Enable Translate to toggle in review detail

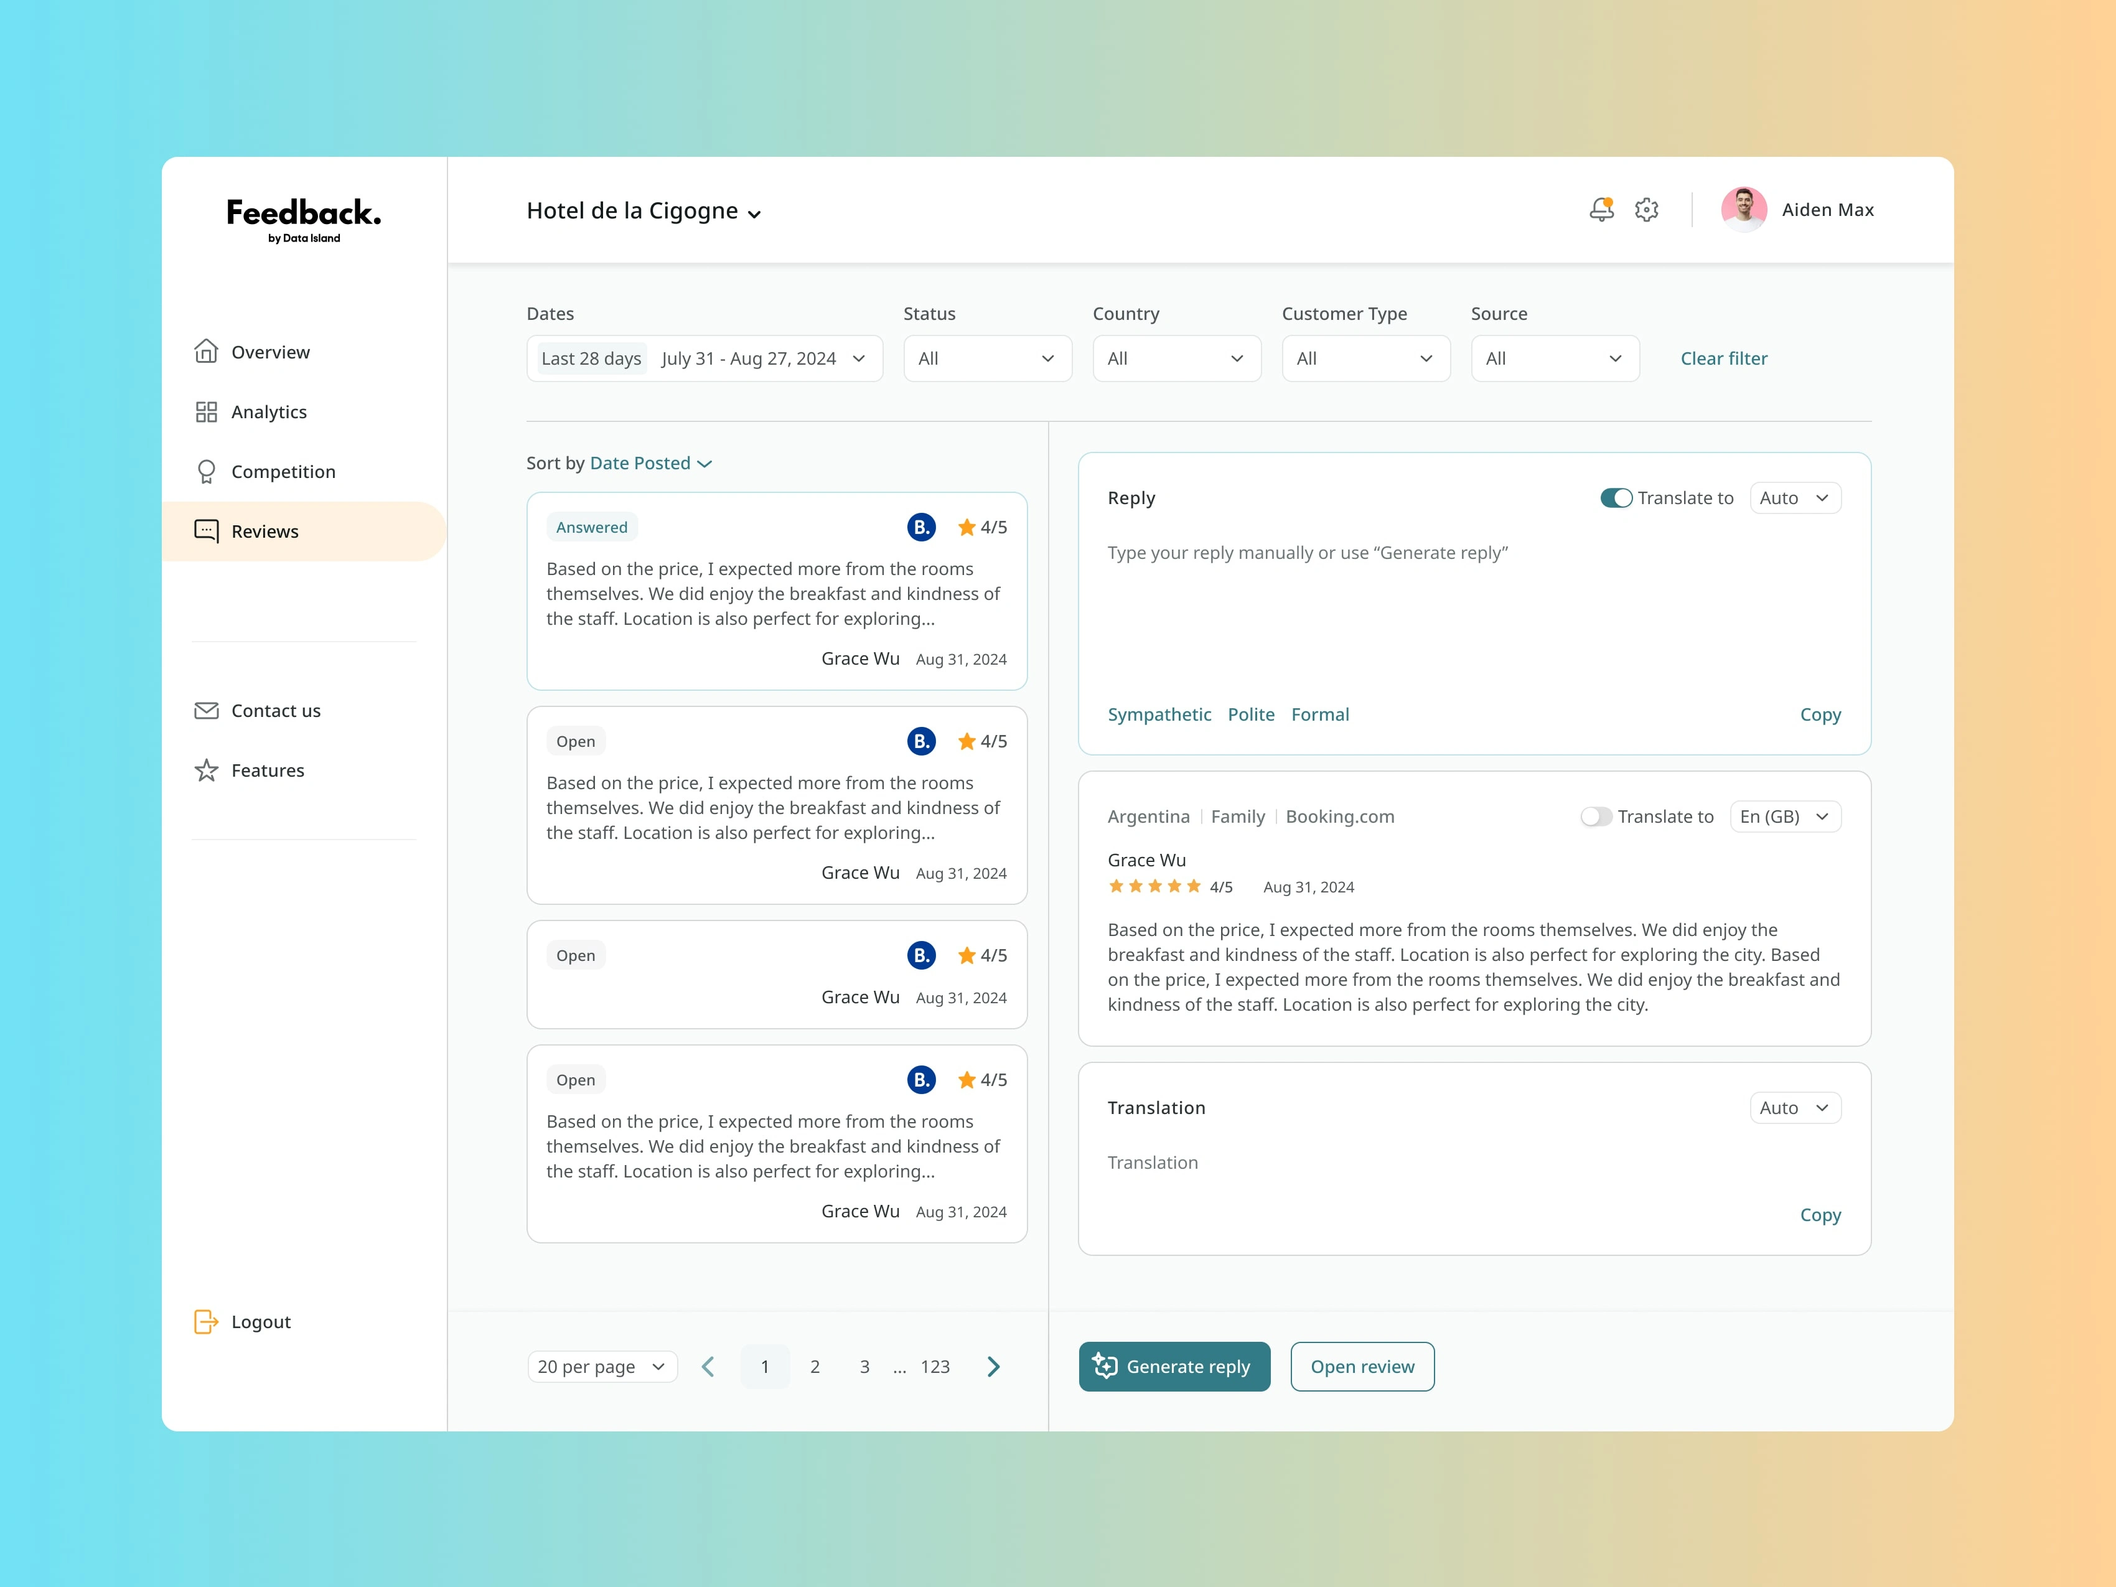click(1596, 817)
